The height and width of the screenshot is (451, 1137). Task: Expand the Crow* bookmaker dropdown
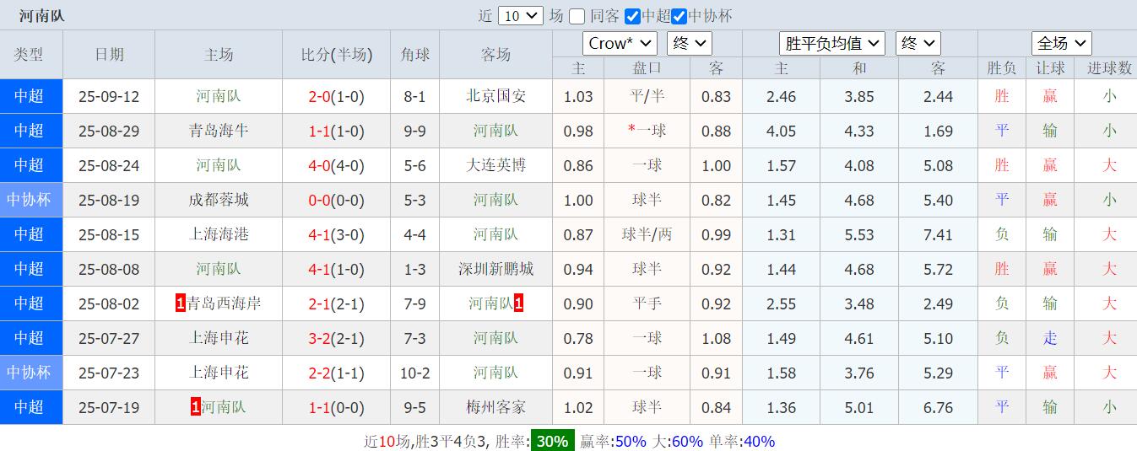tap(620, 44)
